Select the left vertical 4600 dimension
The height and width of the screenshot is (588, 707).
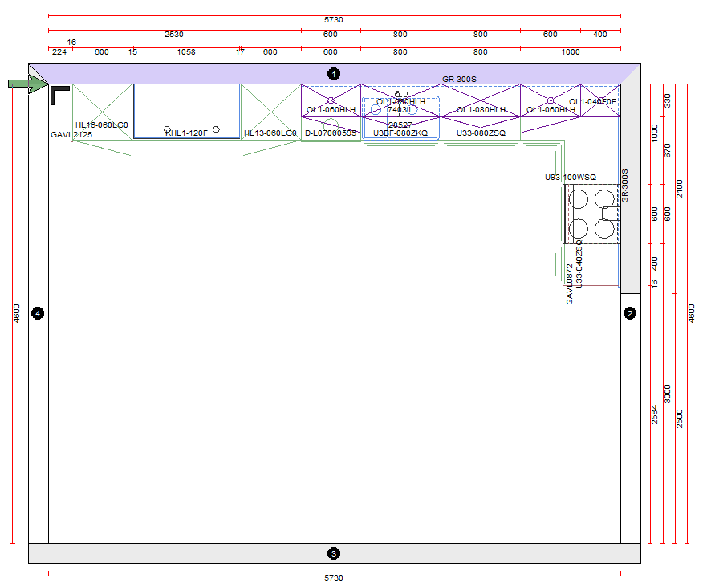click(x=17, y=313)
